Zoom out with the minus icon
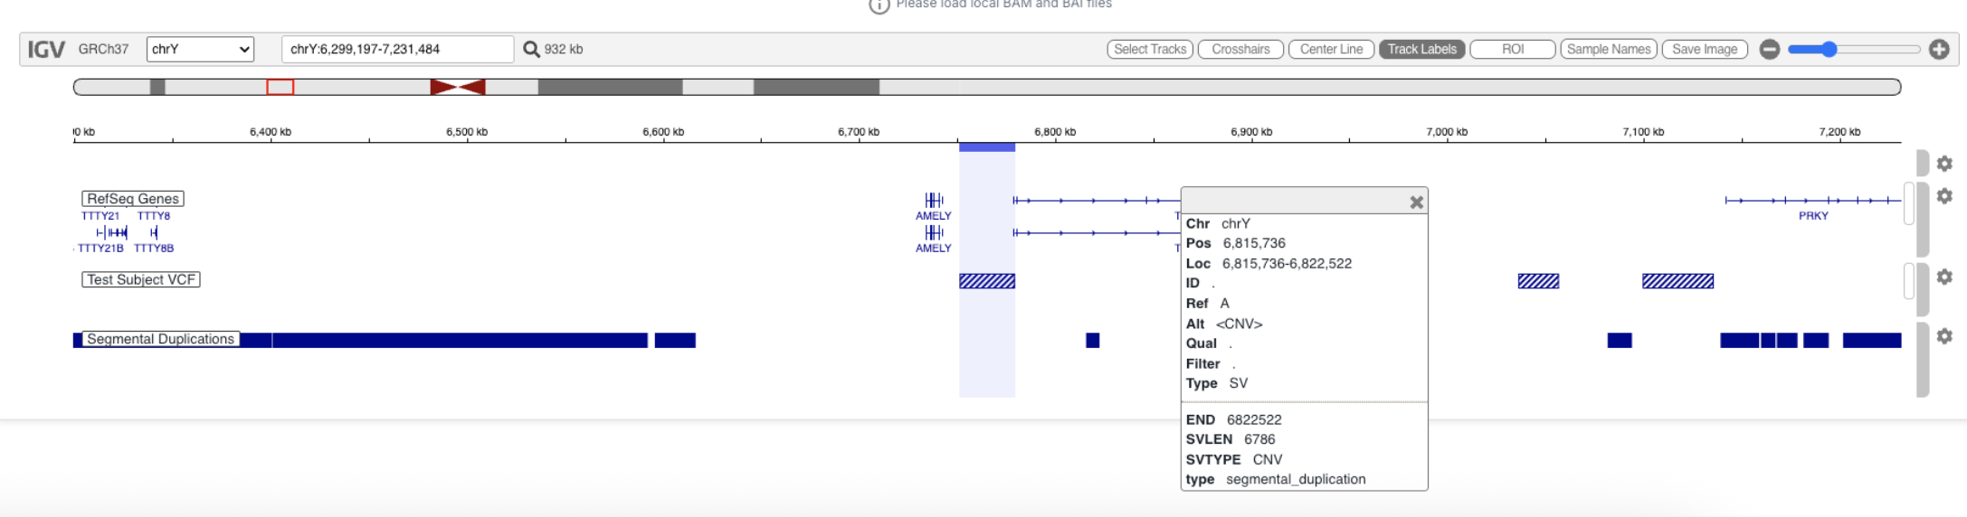This screenshot has height=517, width=1967. click(1770, 50)
